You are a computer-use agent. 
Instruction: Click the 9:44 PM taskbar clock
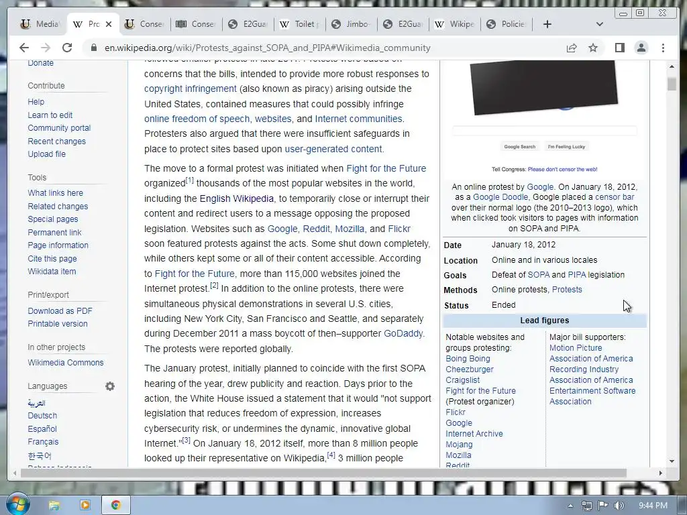(x=653, y=506)
